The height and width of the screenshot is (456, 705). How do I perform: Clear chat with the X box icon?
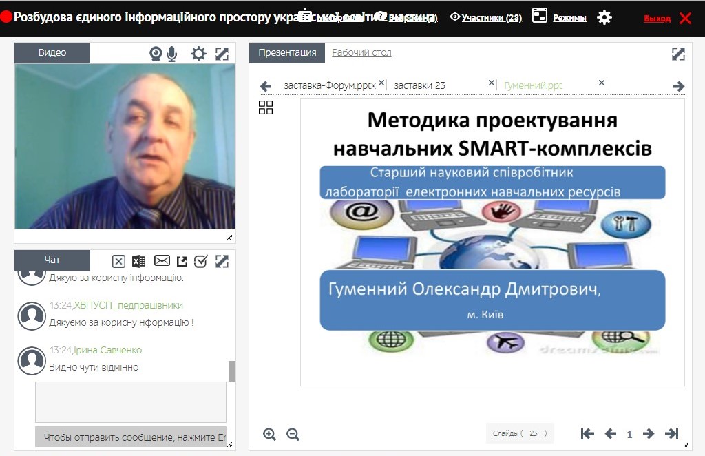tap(118, 261)
